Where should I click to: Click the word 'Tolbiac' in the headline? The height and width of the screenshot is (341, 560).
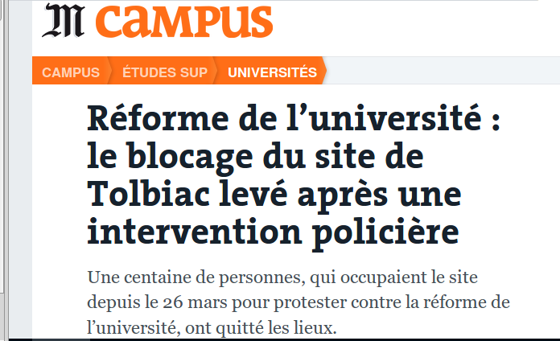pyautogui.click(x=149, y=194)
